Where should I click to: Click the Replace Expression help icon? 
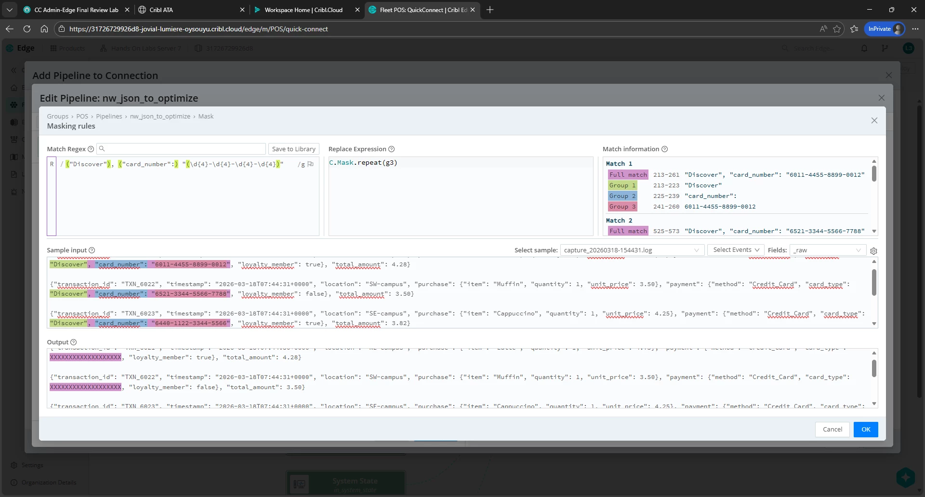391,149
